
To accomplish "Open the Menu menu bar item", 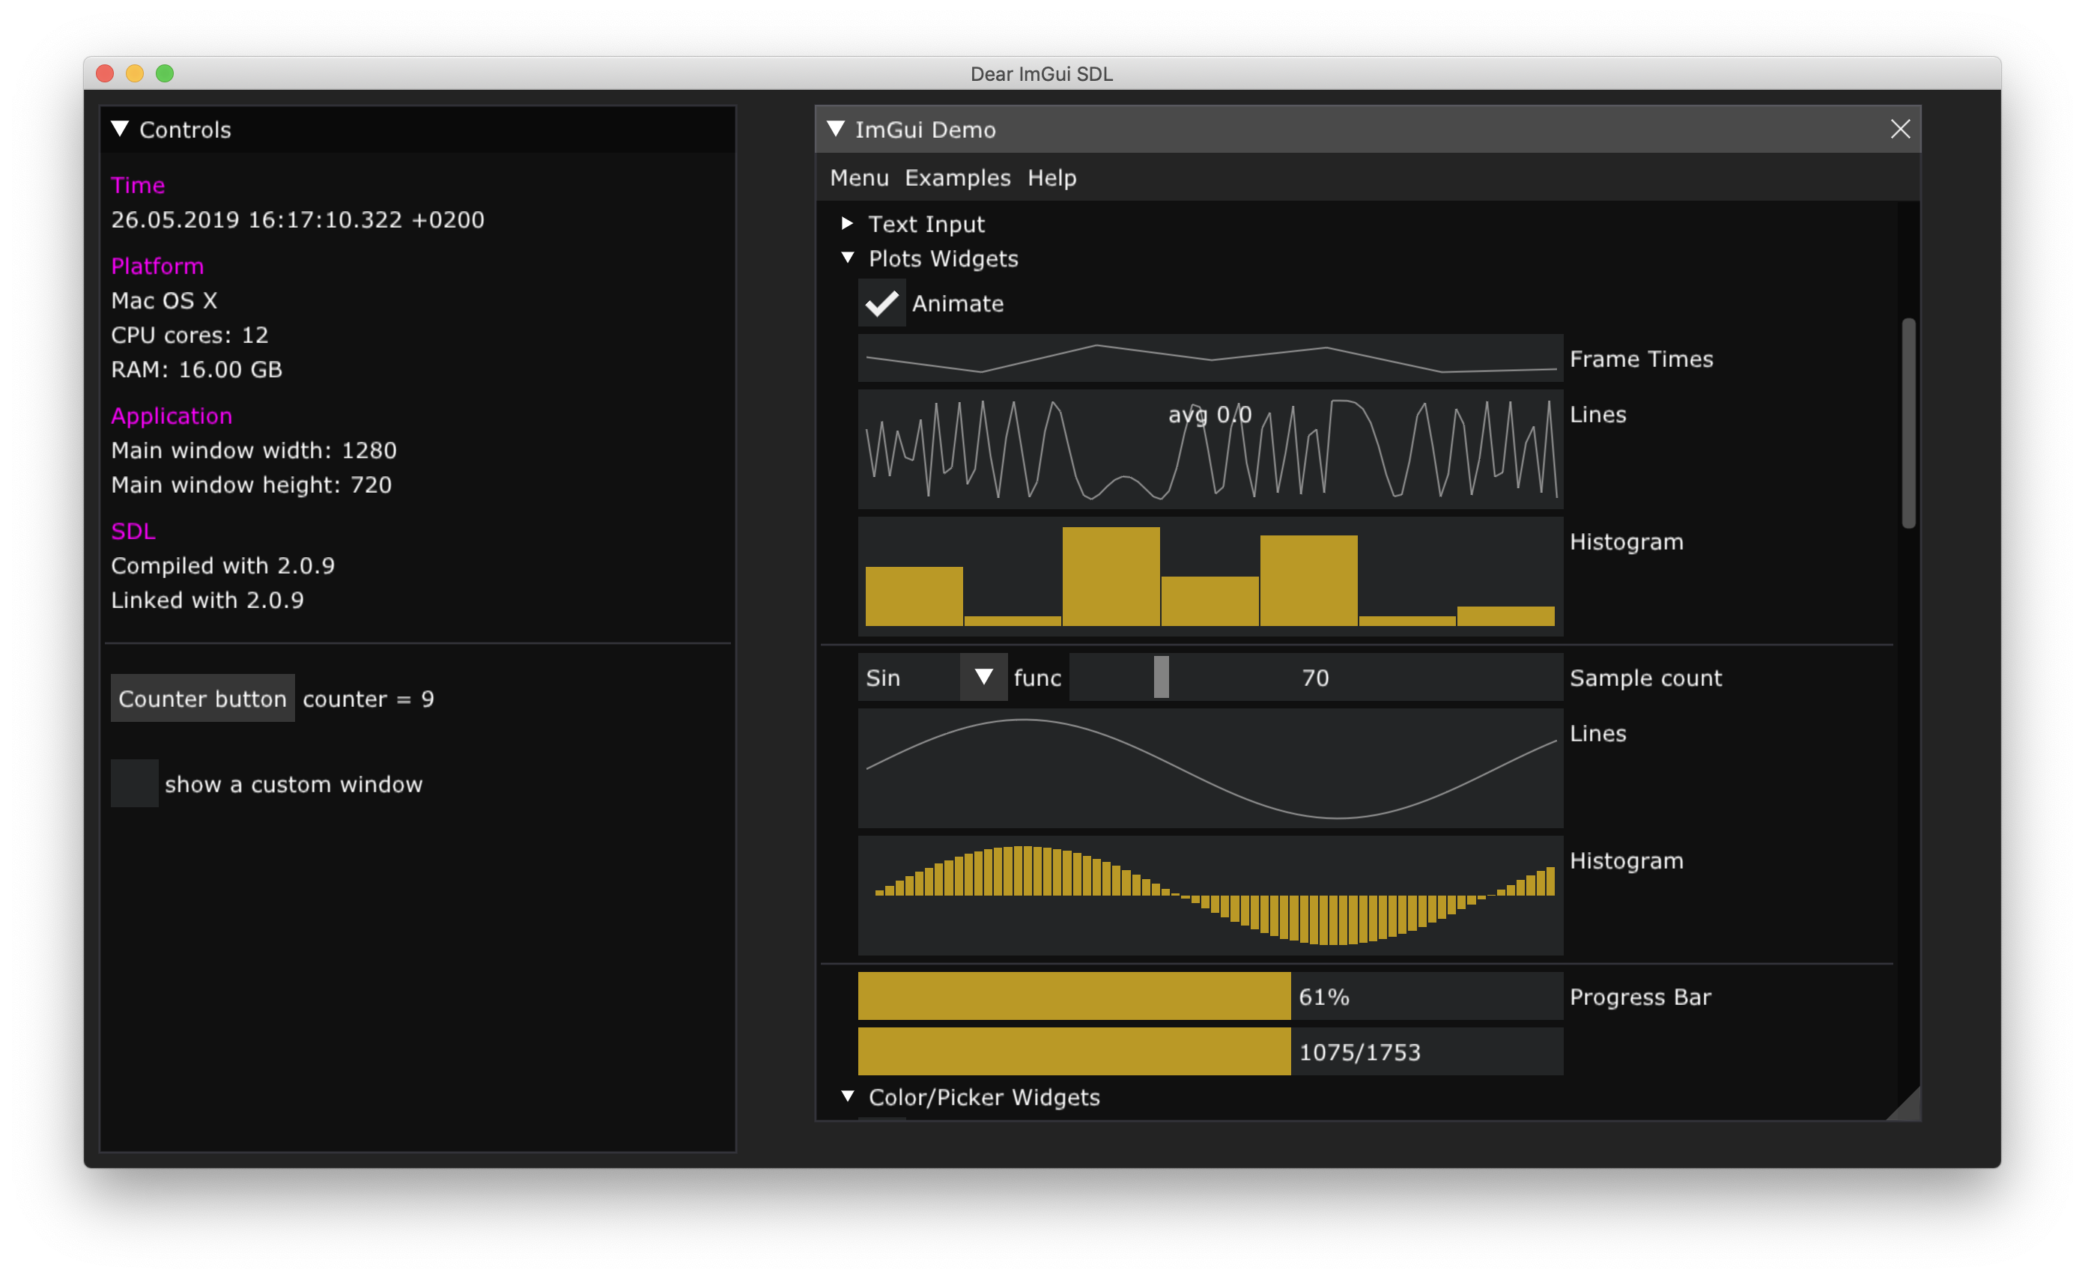I will tap(858, 179).
